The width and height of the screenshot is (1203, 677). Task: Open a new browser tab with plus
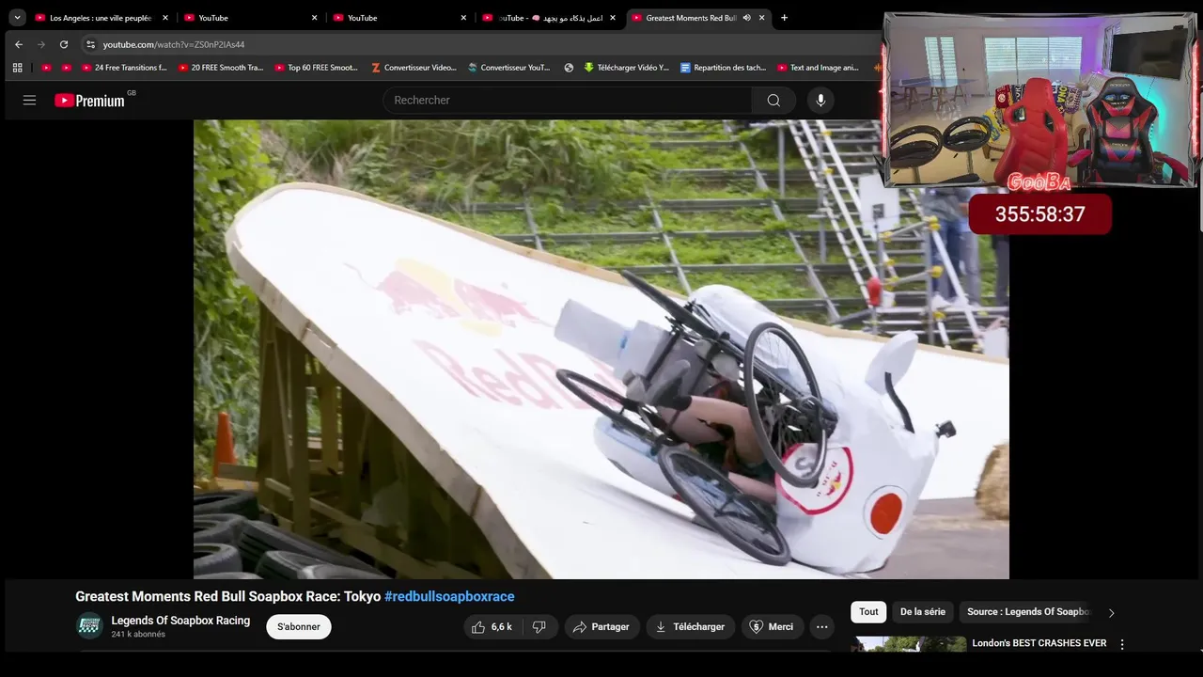point(784,18)
